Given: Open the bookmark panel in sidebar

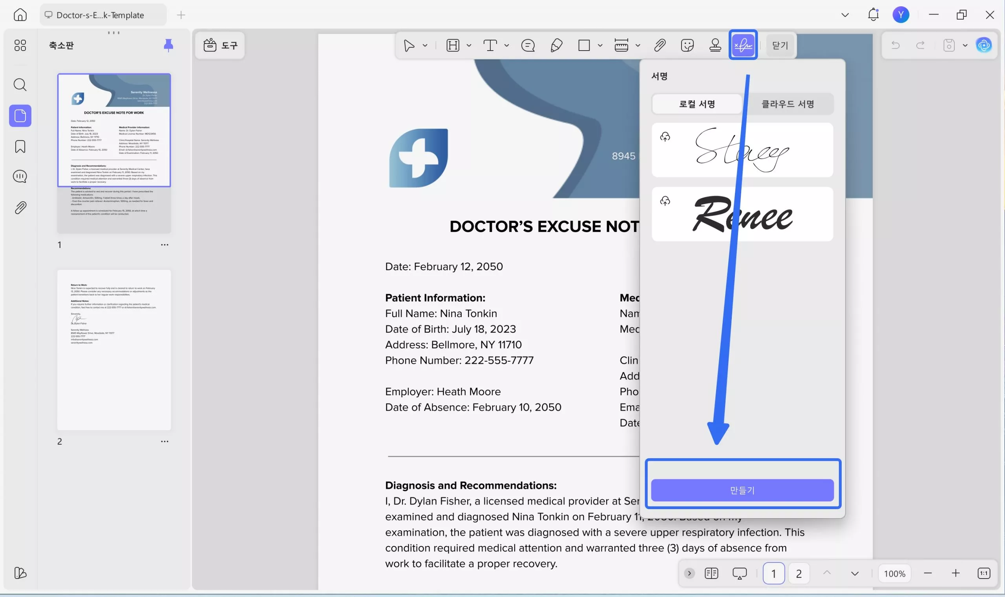Looking at the screenshot, I should coord(20,146).
